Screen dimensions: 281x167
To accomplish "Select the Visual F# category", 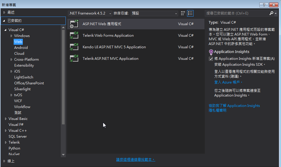I will pyautogui.click(x=16, y=125).
